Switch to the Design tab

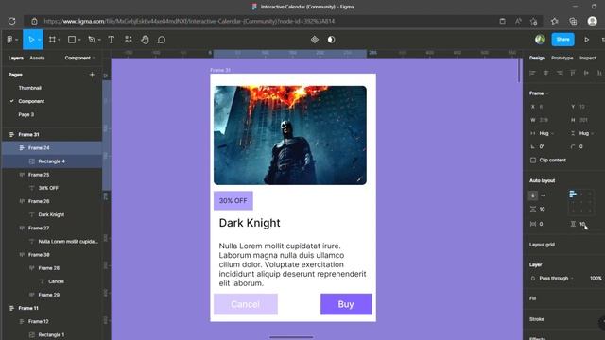point(537,58)
